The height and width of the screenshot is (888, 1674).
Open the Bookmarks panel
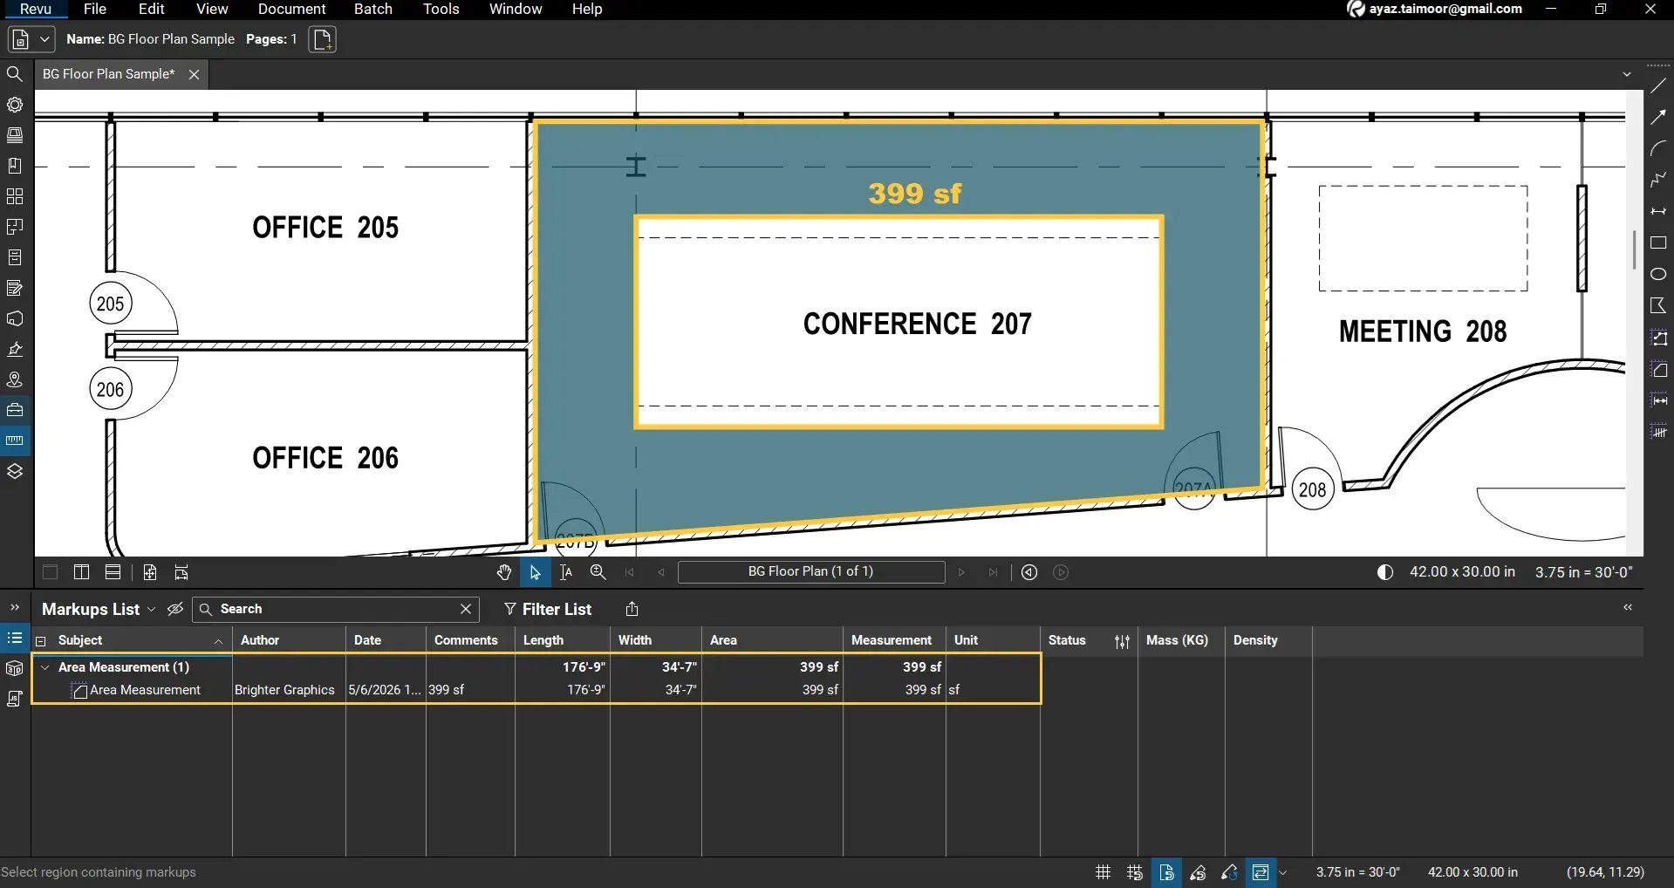coord(15,166)
